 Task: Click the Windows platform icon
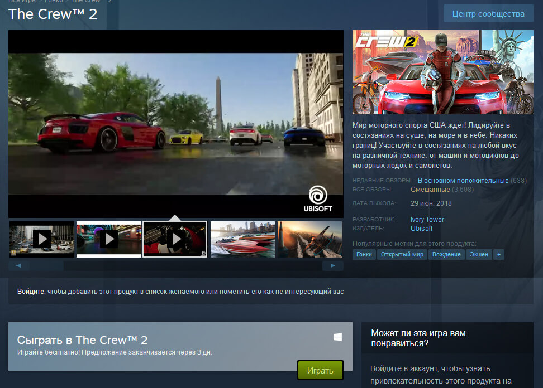pyautogui.click(x=337, y=337)
